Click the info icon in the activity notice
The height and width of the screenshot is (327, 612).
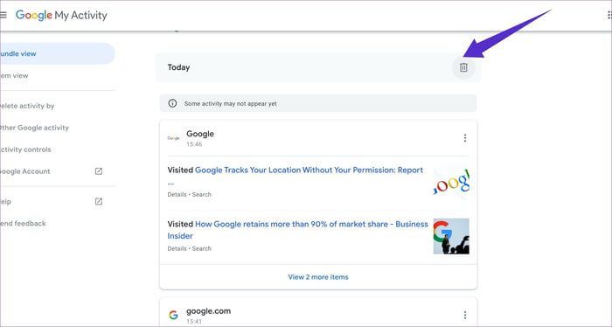172,103
